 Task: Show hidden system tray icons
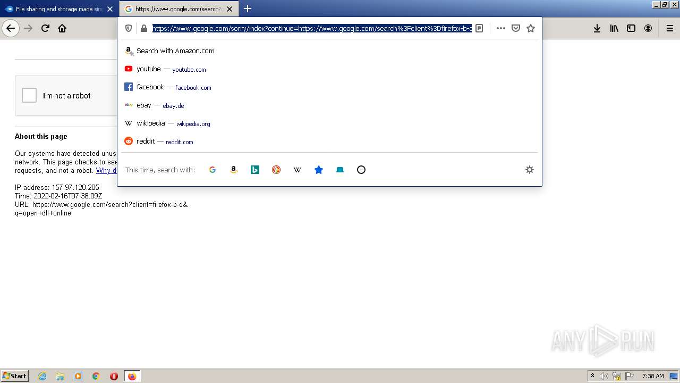click(x=592, y=376)
